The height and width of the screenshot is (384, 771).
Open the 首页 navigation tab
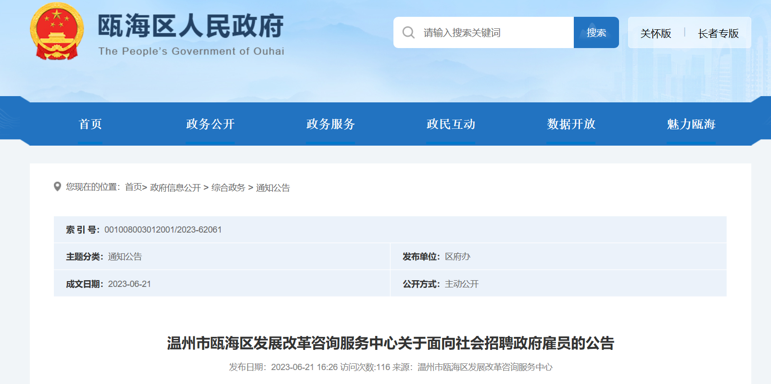click(90, 124)
